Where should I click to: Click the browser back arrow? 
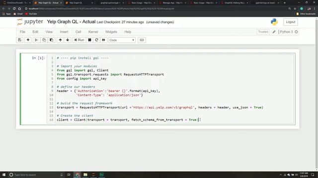tap(3, 9)
